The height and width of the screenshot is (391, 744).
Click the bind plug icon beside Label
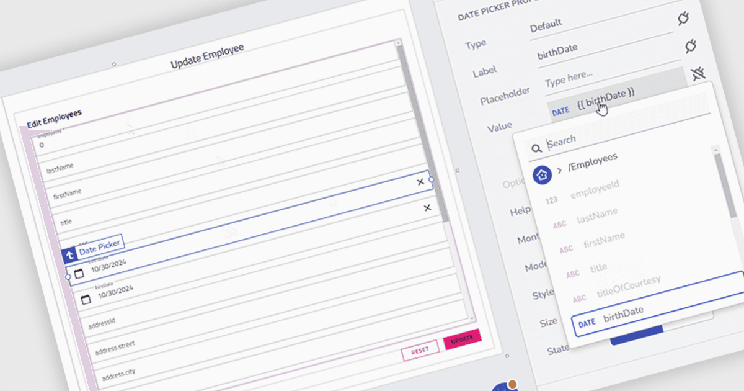pos(691,47)
